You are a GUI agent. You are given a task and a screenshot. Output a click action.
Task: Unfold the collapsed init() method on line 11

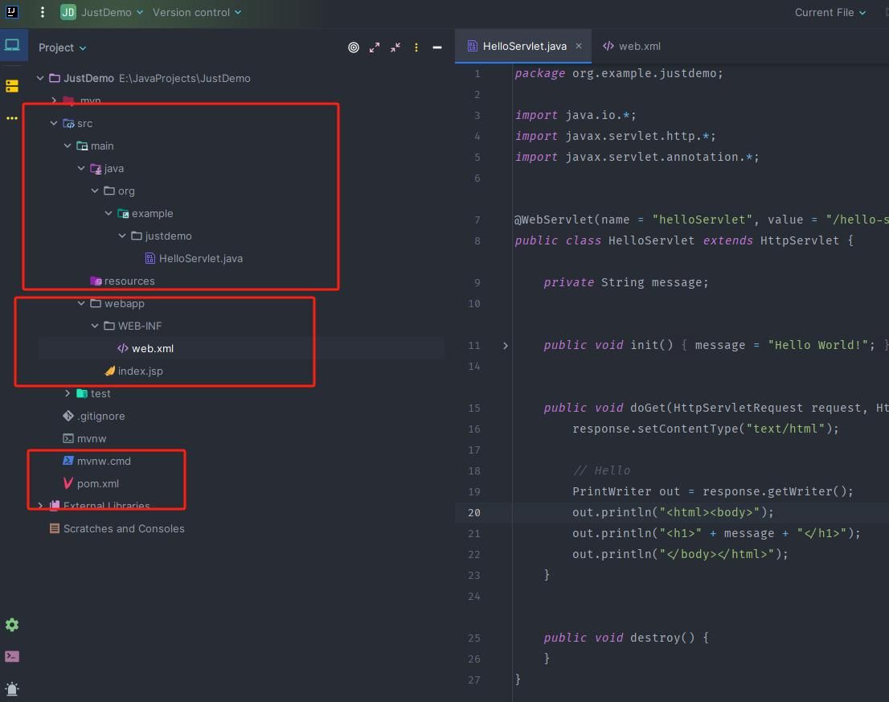[505, 345]
